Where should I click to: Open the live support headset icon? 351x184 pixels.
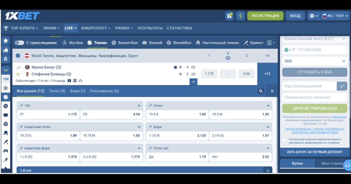[x=347, y=165]
